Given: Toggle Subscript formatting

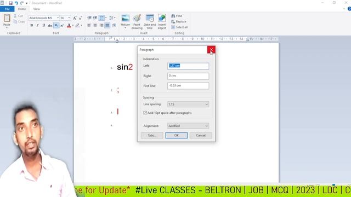Looking at the screenshot, I should 56,26.
